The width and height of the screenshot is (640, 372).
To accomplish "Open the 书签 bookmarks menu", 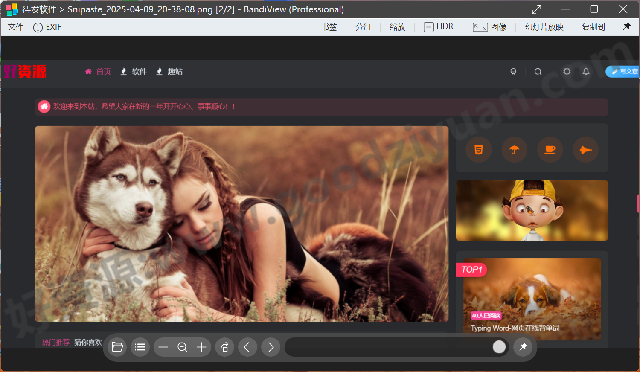I will tap(329, 27).
